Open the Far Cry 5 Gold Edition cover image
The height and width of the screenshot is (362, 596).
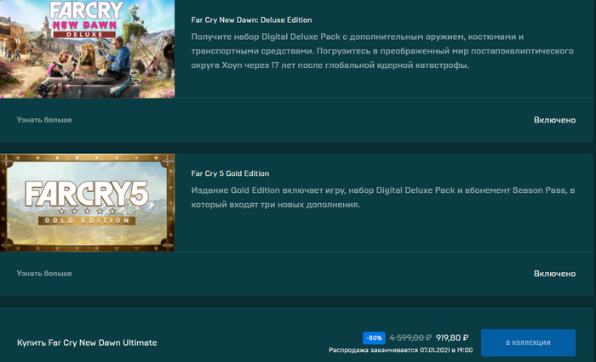87,202
